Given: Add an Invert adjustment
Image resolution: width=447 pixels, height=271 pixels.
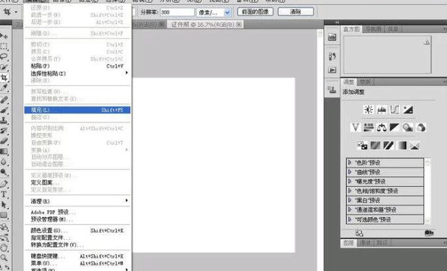Looking at the screenshot, I should pyautogui.click(x=362, y=146).
